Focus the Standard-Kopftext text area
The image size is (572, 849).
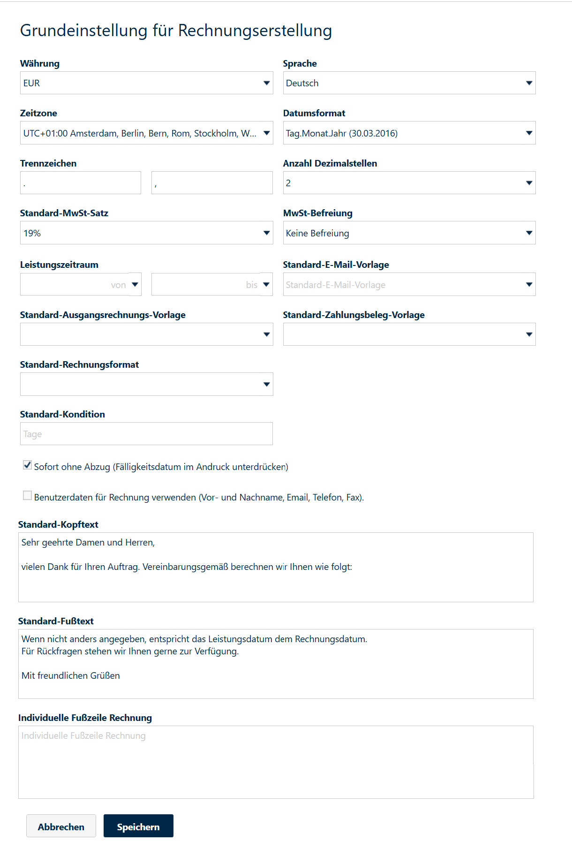click(276, 567)
